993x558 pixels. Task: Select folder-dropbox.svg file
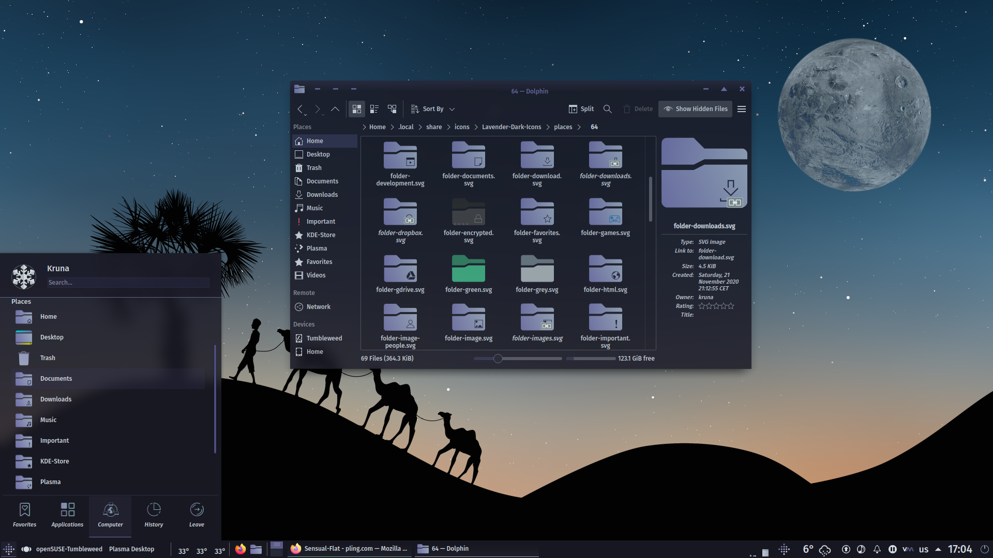coord(400,221)
